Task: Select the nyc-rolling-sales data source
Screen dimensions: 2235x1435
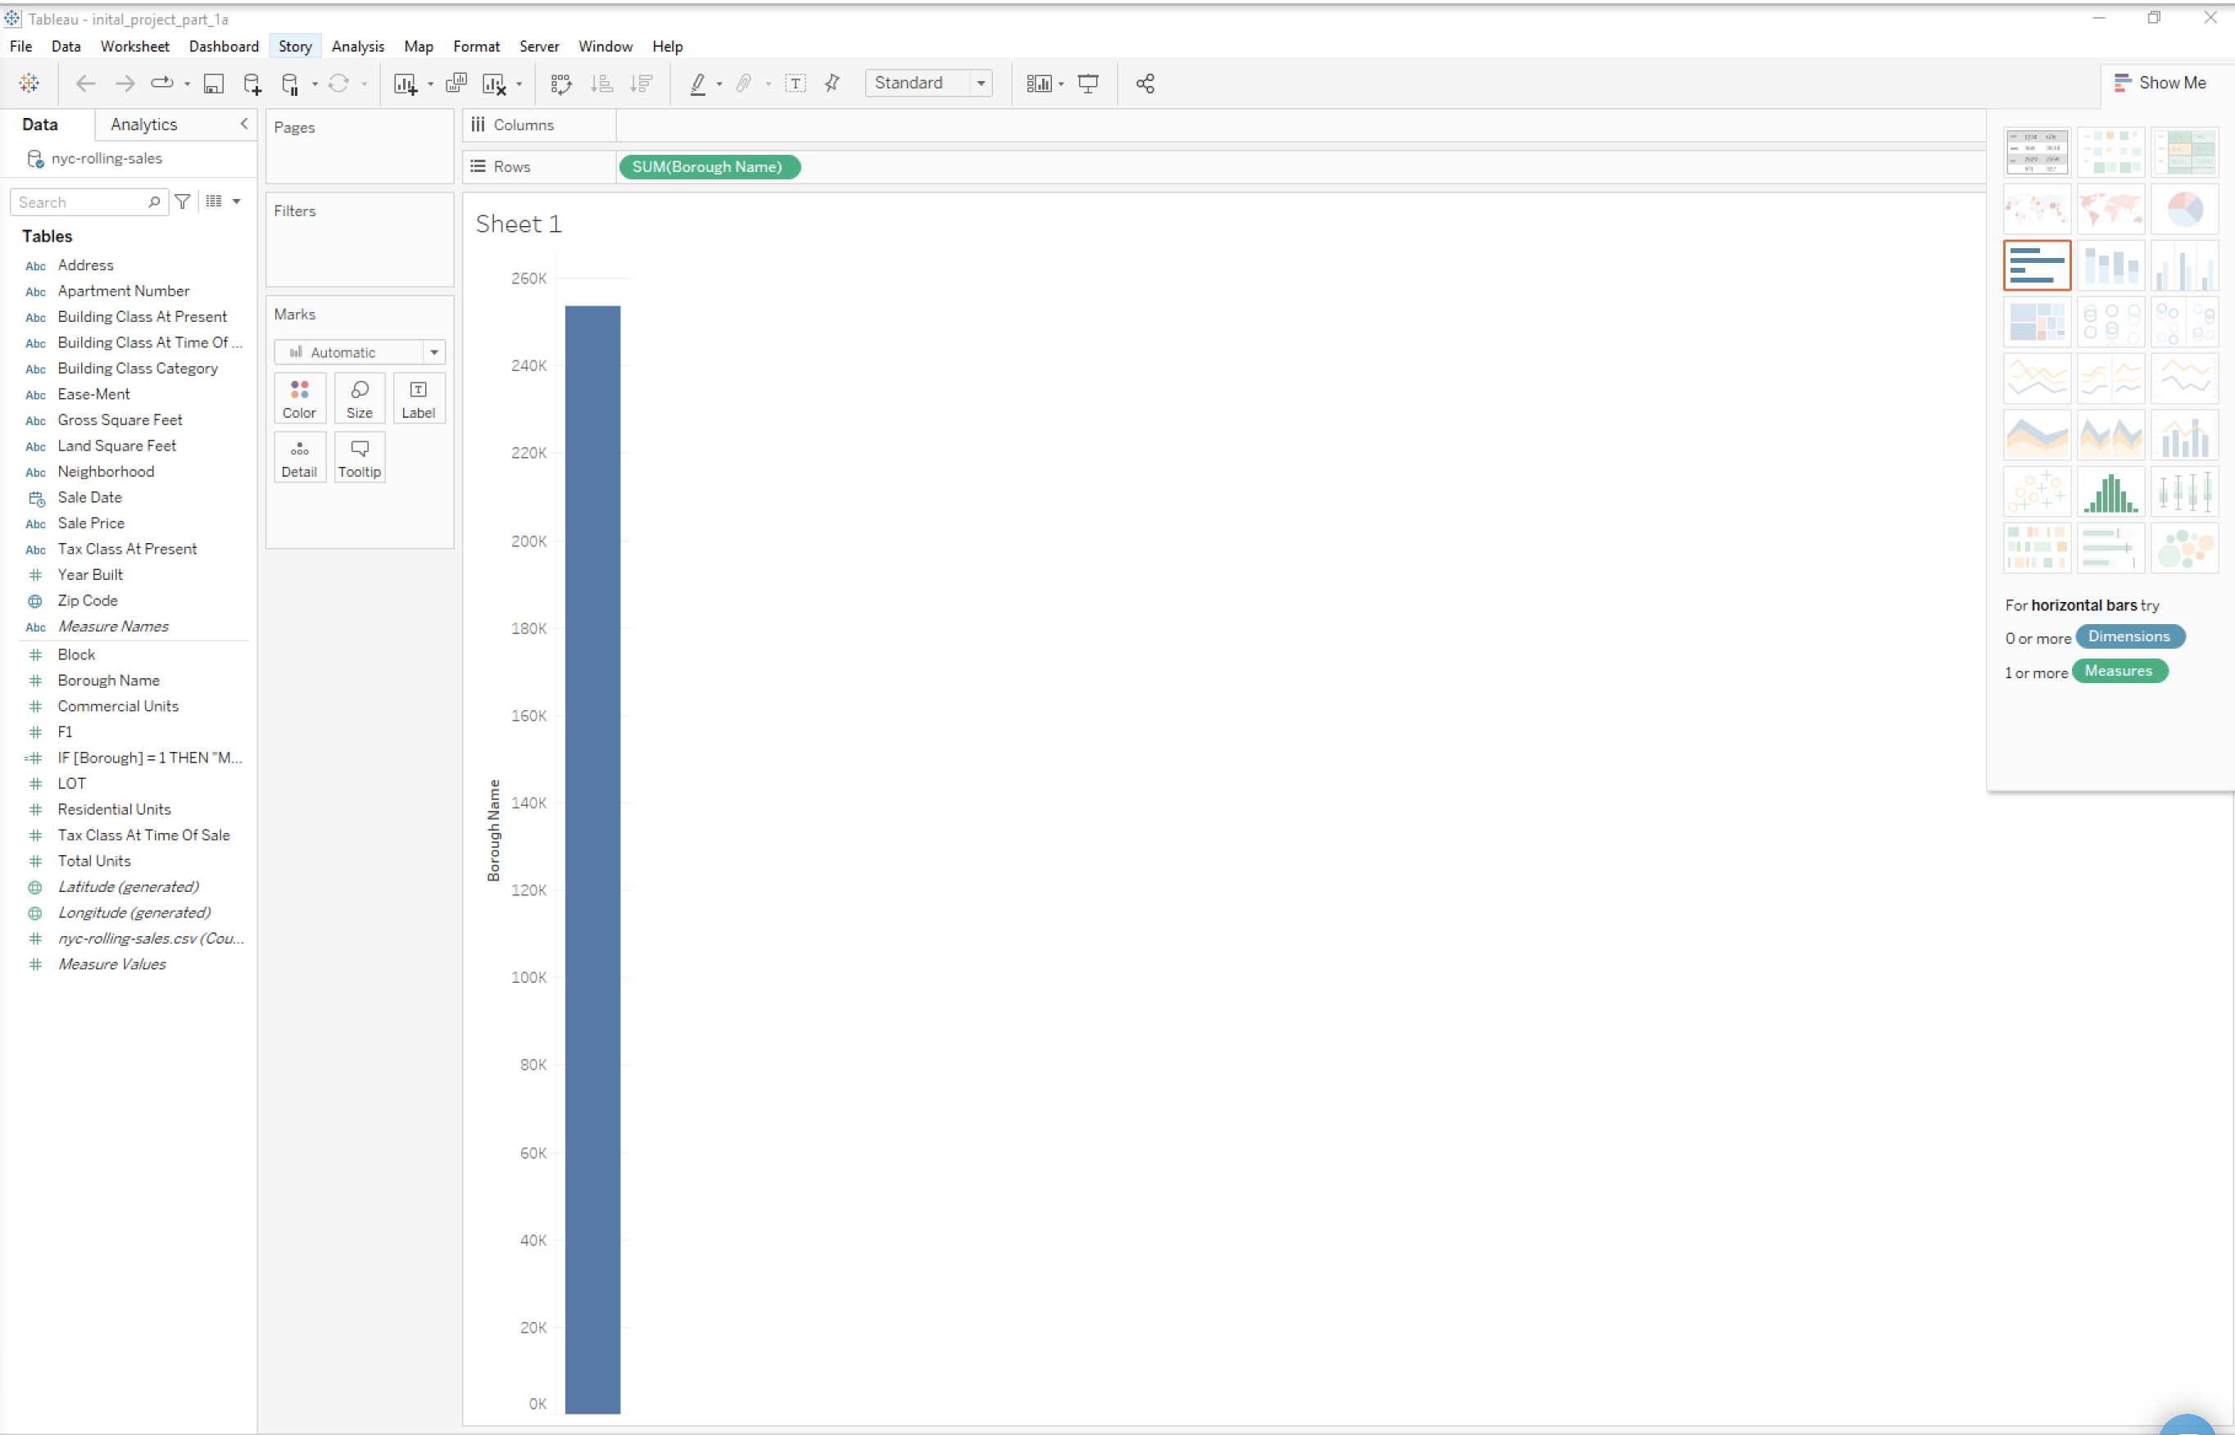Action: pos(107,158)
